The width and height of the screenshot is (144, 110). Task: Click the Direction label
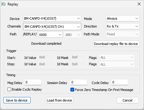click(x=90, y=26)
